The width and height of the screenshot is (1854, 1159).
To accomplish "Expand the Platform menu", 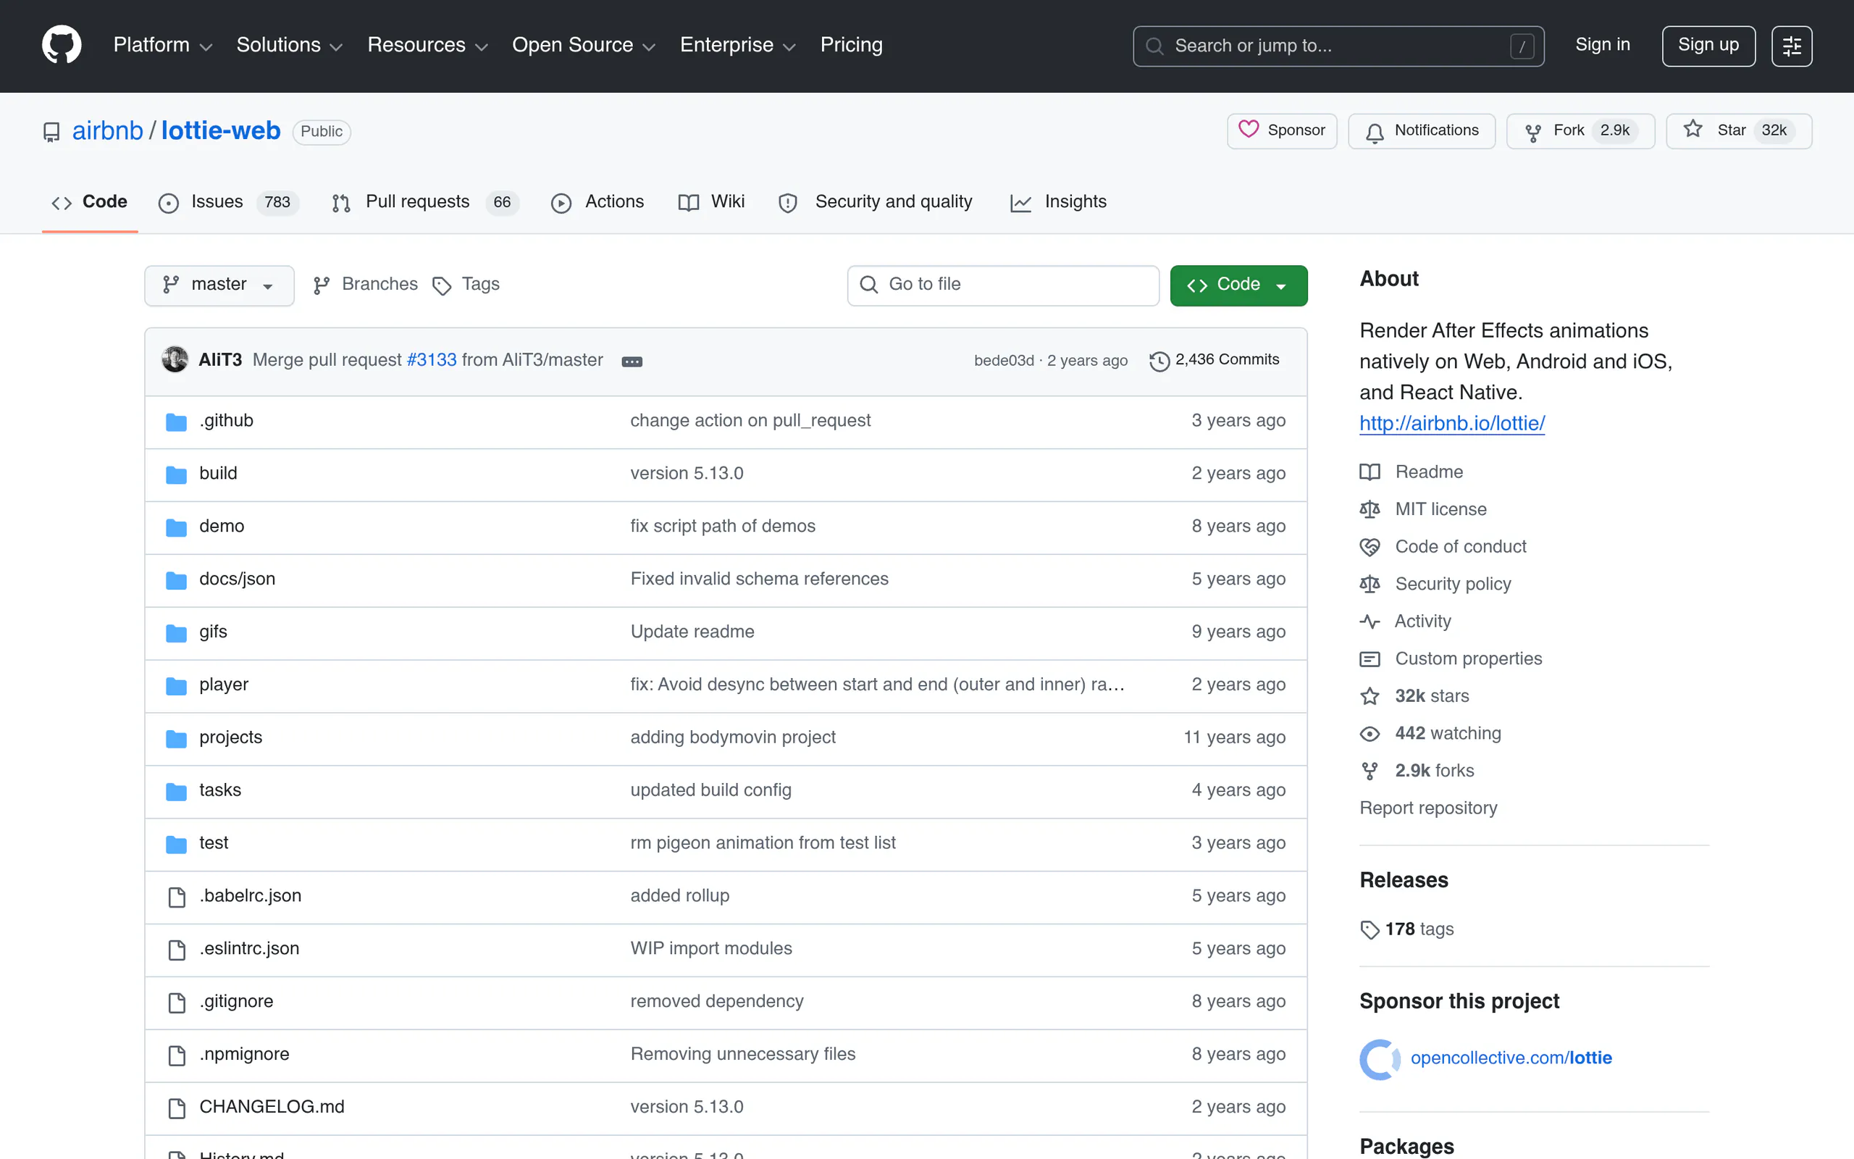I will (162, 45).
